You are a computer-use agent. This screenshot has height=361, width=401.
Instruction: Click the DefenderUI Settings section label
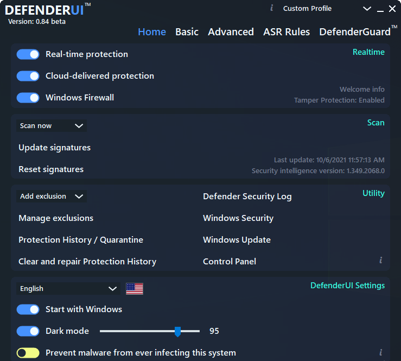point(347,285)
